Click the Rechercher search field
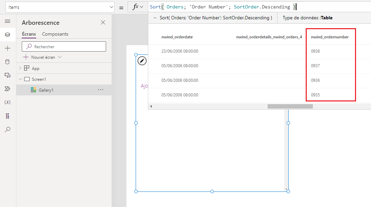This screenshot has height=207, width=371. point(64,46)
